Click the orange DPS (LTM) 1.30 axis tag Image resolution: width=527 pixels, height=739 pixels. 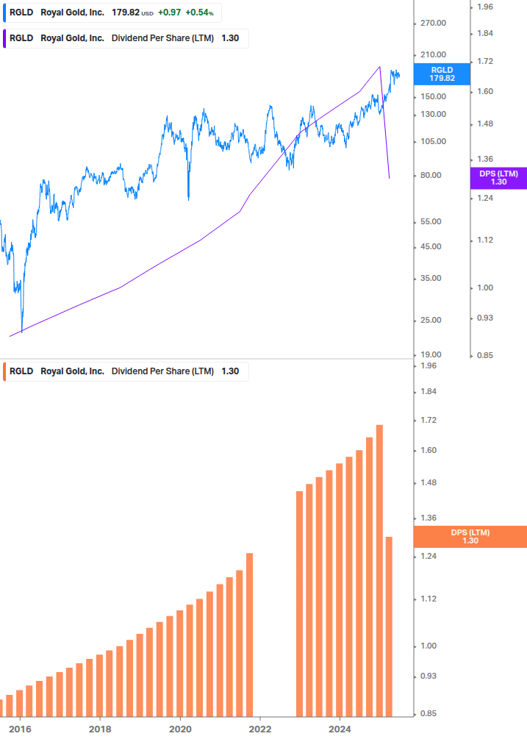pyautogui.click(x=470, y=537)
